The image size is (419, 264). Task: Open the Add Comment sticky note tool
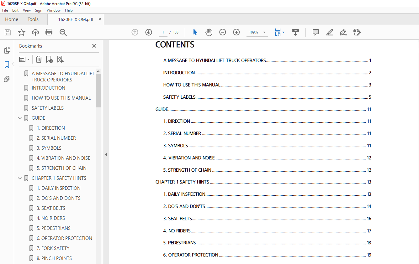pyautogui.click(x=316, y=32)
